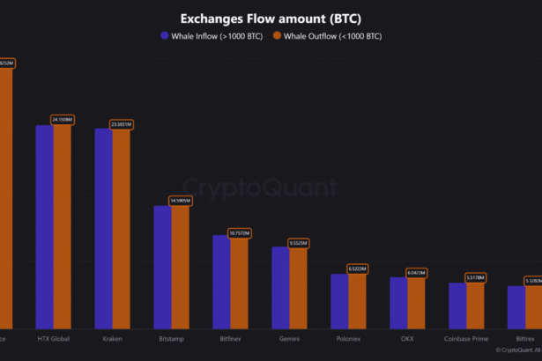
Task: Click the orange Whale Outflow legend dot
Action: click(x=277, y=36)
